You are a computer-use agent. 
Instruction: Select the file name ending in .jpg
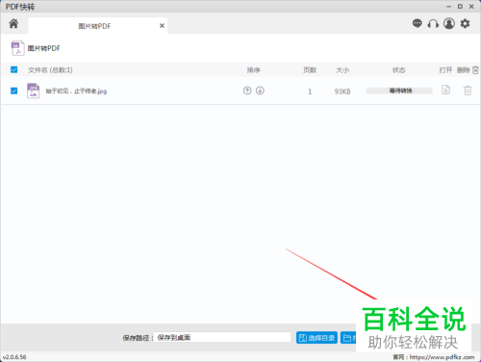[76, 91]
